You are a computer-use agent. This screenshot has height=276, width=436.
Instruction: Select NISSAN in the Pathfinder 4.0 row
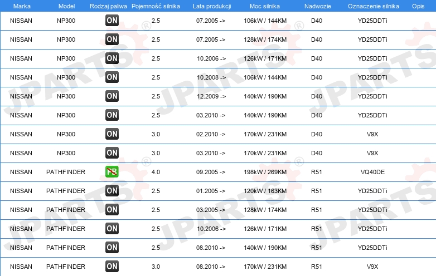[x=21, y=172]
